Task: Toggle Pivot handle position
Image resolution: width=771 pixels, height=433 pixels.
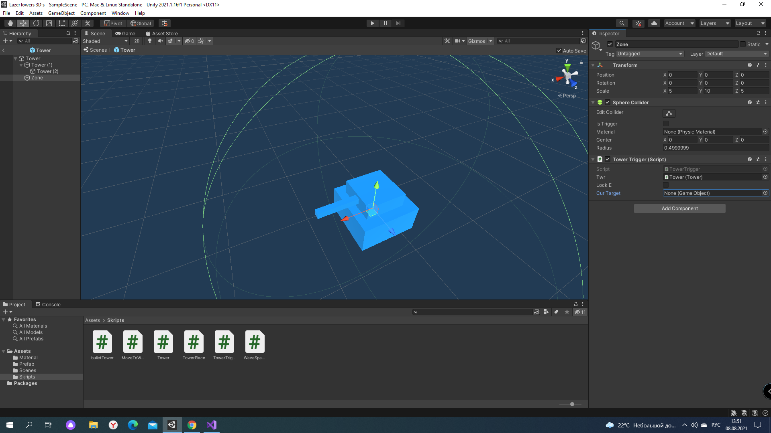Action: click(x=113, y=23)
